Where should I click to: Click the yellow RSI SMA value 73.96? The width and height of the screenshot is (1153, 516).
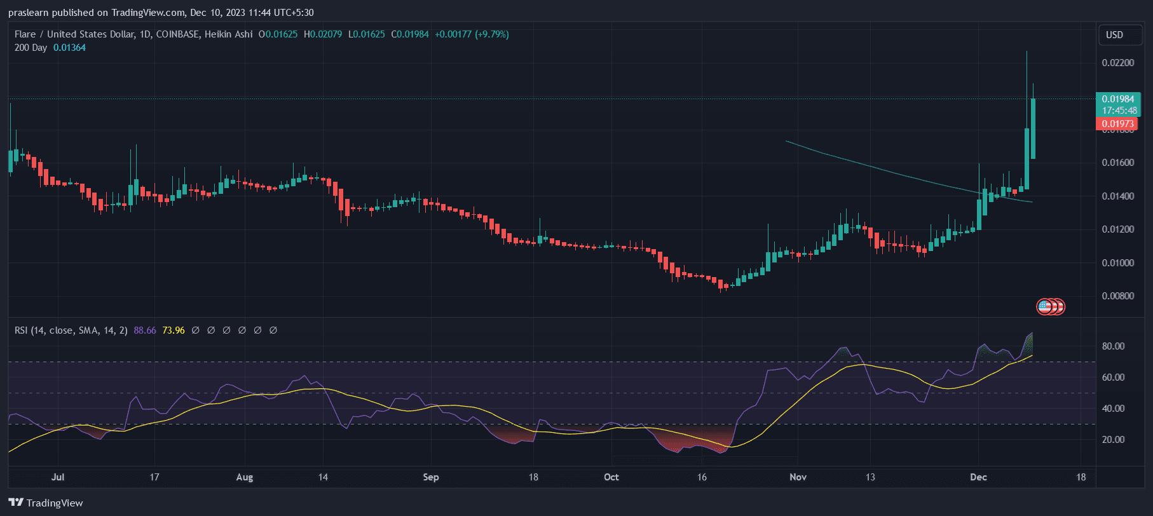click(174, 330)
